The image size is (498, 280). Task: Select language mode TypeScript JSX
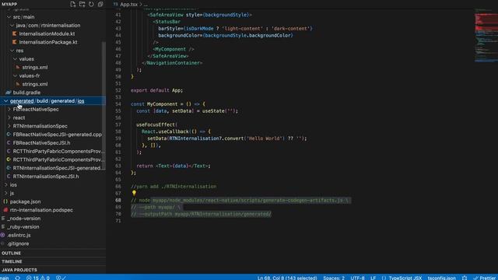[405, 278]
